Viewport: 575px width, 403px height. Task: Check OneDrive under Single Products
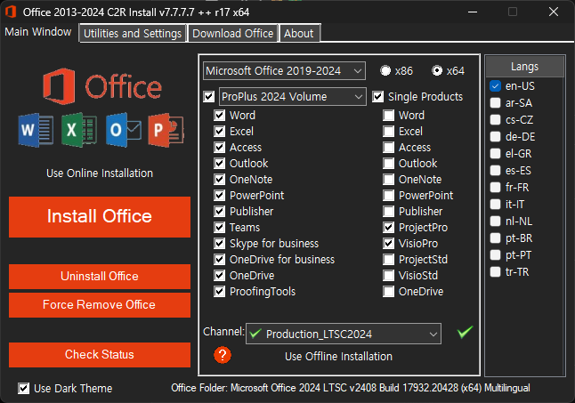click(x=388, y=292)
